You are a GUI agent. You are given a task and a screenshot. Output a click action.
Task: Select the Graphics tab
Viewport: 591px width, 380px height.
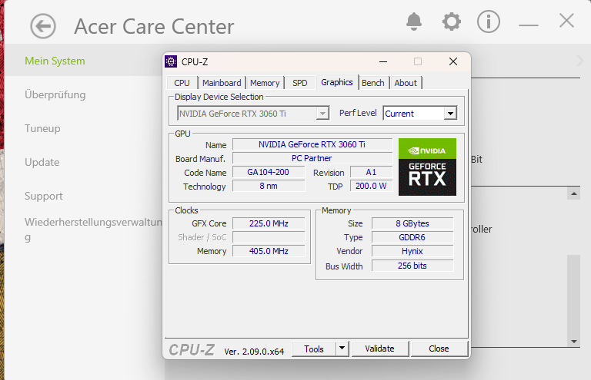pyautogui.click(x=337, y=82)
